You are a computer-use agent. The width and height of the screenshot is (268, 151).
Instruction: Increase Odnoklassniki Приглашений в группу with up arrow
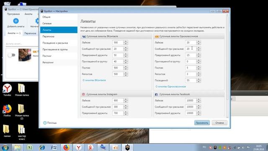click(198, 60)
